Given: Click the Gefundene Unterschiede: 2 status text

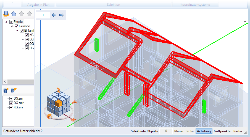Looking at the screenshot, I should pos(23,131).
